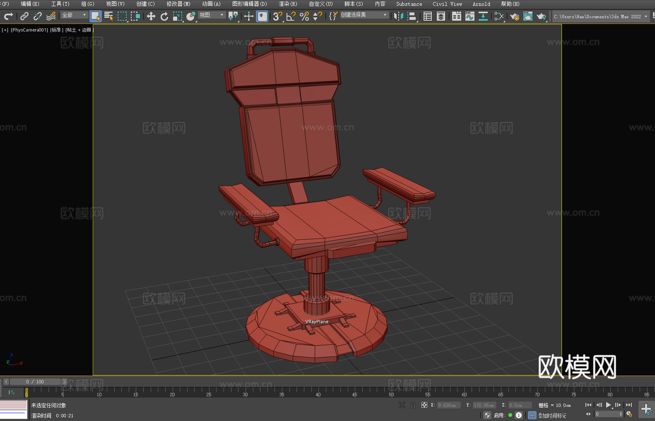The height and width of the screenshot is (421, 655).
Task: Expand the project path dropdown
Action: (x=645, y=17)
